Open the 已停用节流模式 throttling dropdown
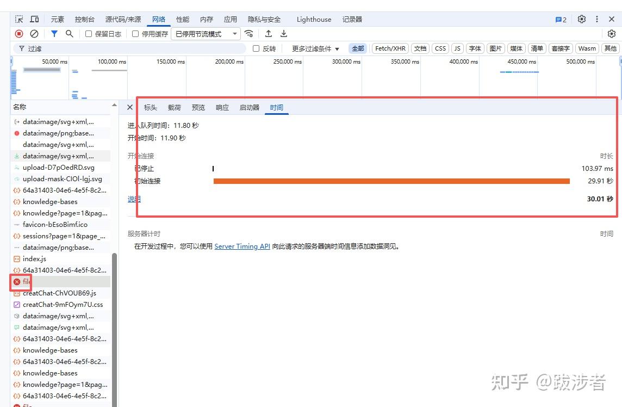 (206, 34)
